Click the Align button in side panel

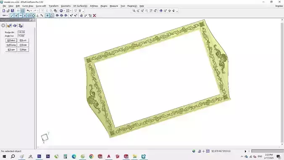[23, 50]
